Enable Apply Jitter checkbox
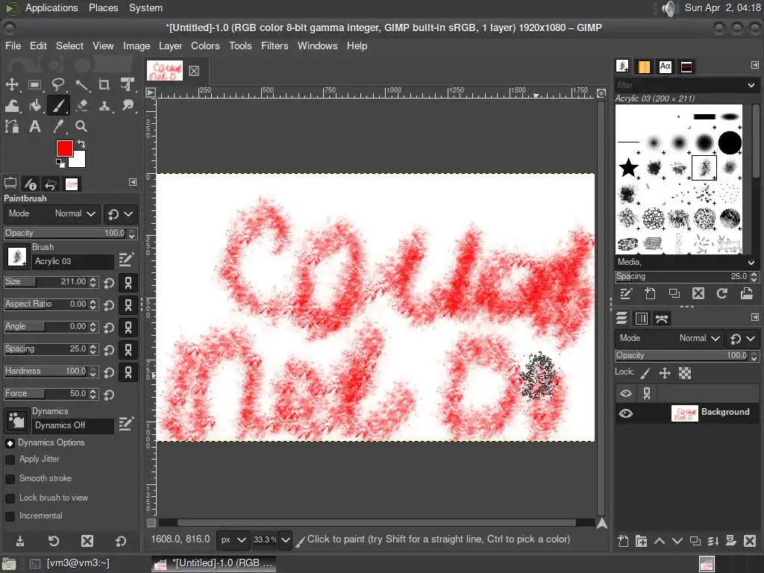The width and height of the screenshot is (764, 573). [x=10, y=460]
